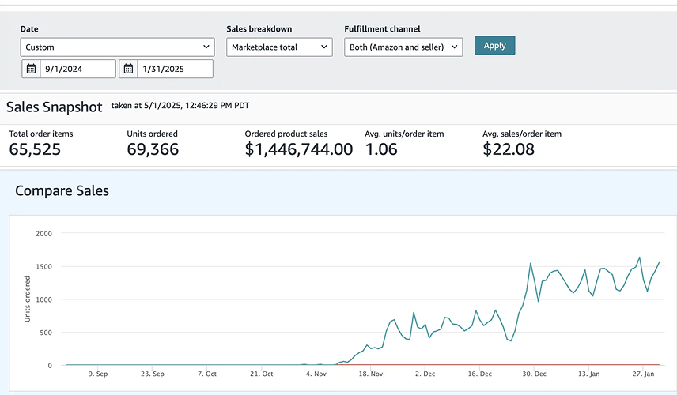This screenshot has width=677, height=395.
Task: Select the Avg. units/order item value 1.06
Action: (381, 149)
